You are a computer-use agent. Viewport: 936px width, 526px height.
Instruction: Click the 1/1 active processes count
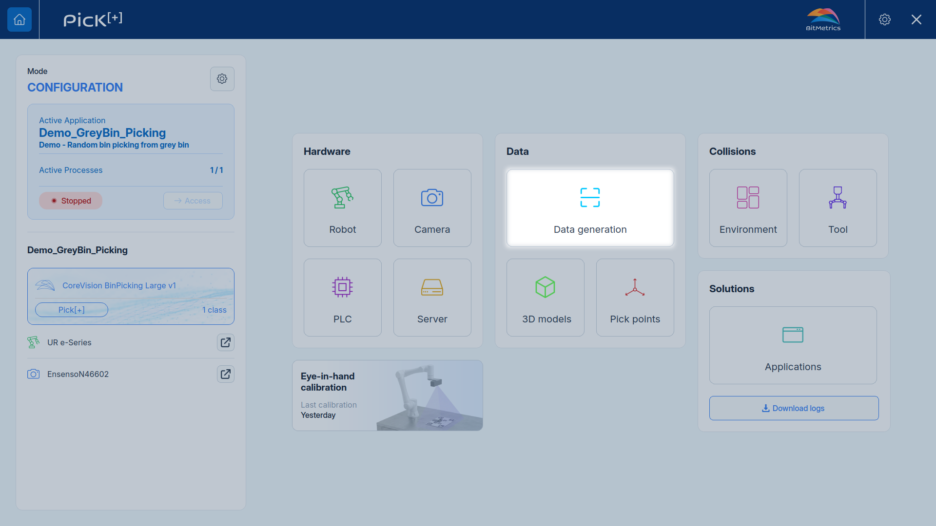pos(216,170)
